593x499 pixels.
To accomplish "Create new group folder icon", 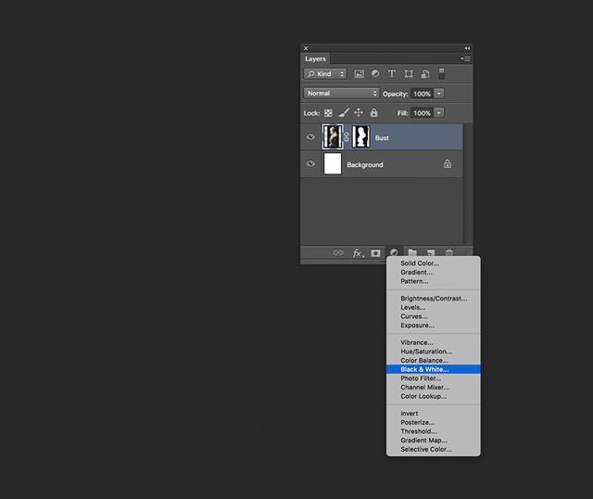I will point(412,252).
